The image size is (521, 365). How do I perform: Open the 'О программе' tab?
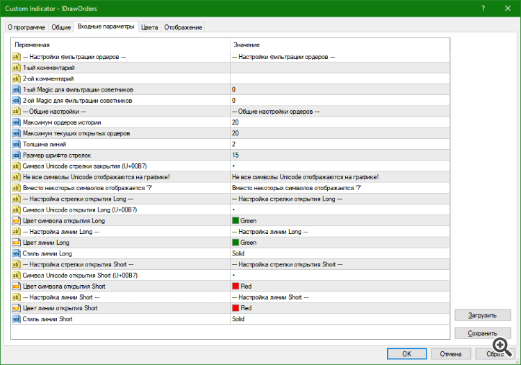pyautogui.click(x=26, y=27)
